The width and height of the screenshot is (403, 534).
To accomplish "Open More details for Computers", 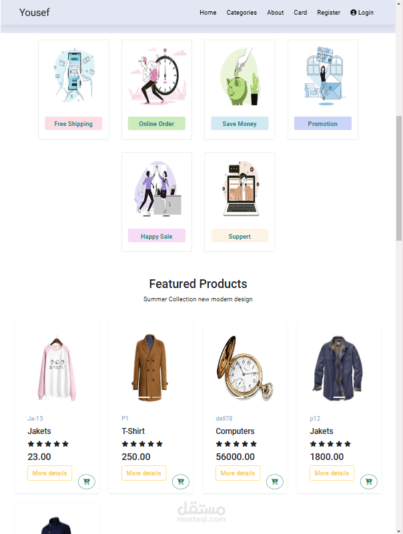I will tap(238, 473).
